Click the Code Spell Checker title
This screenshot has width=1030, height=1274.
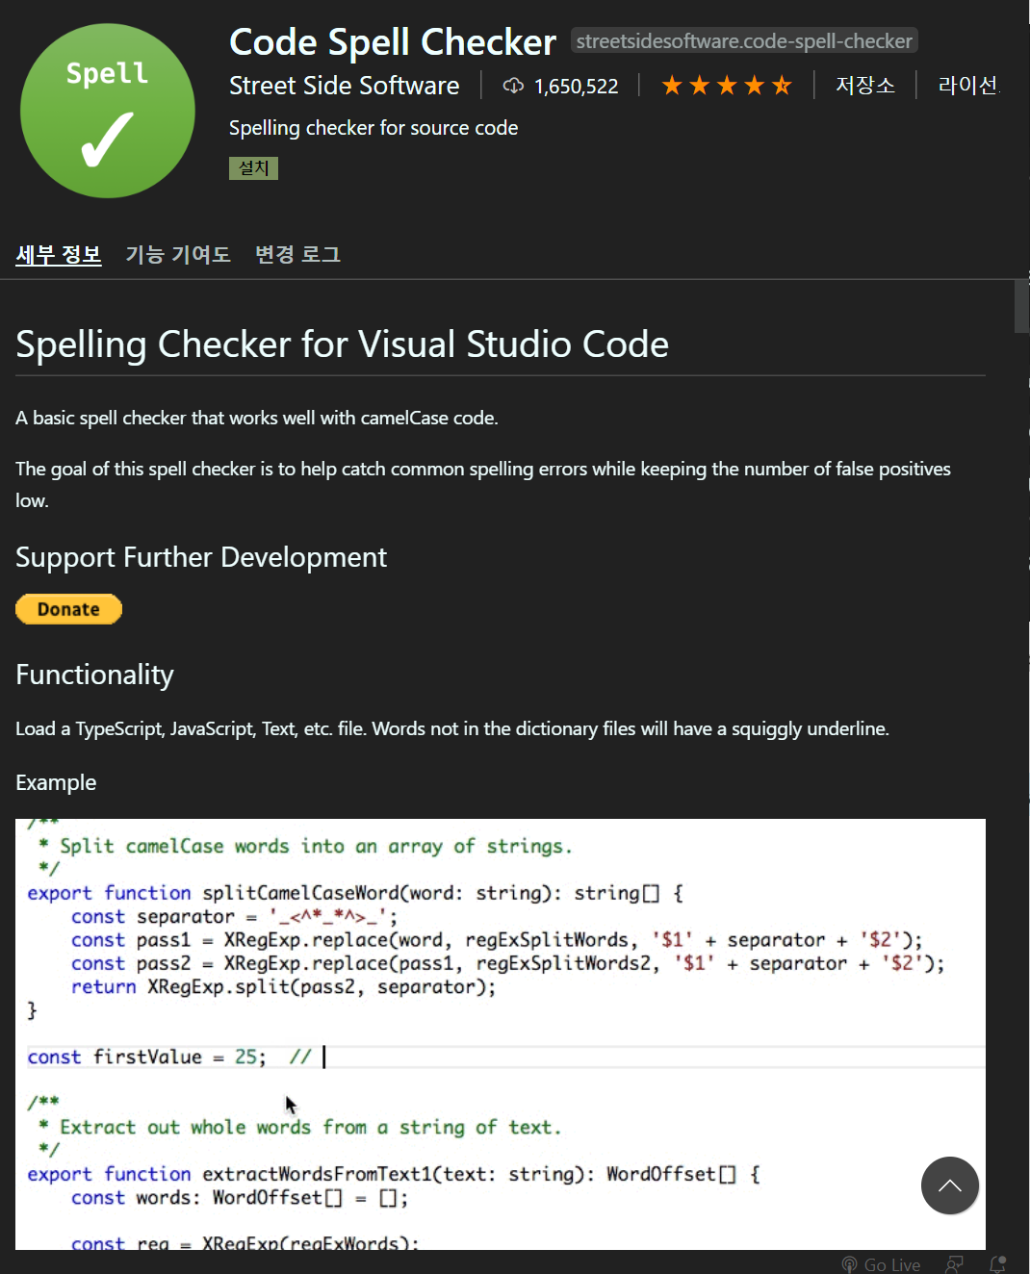click(393, 42)
